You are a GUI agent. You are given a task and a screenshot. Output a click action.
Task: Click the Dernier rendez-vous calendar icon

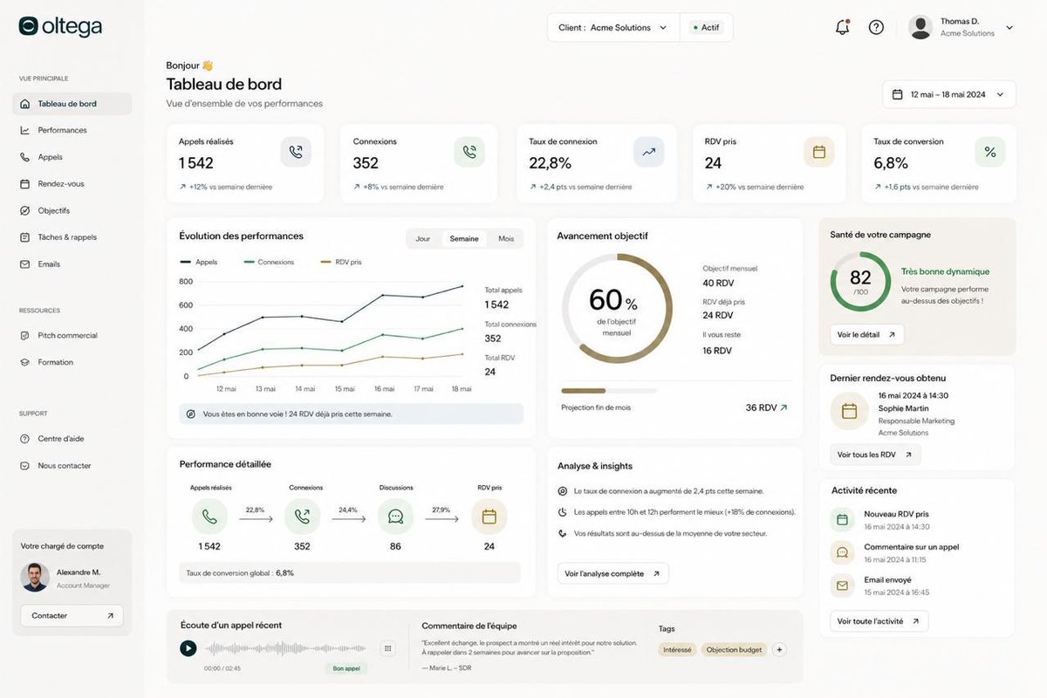(849, 410)
